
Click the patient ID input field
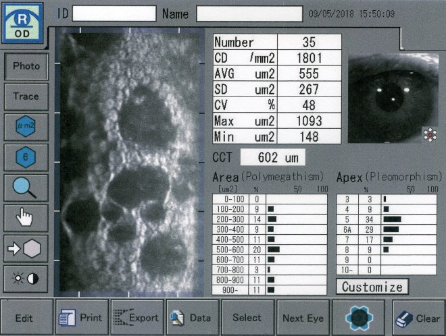click(x=114, y=13)
